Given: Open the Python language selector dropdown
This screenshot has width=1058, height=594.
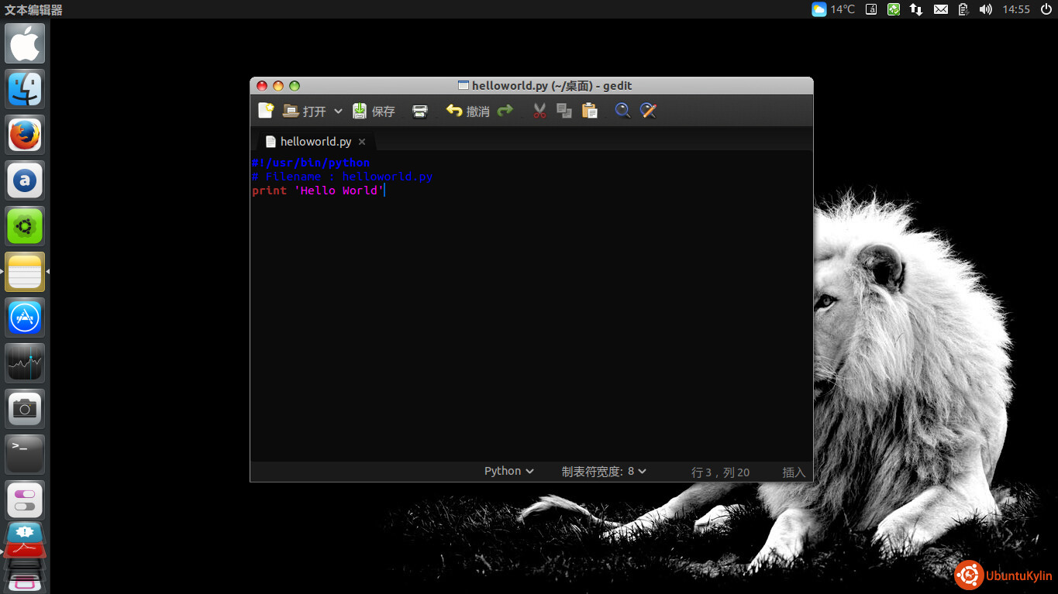Looking at the screenshot, I should tap(508, 471).
